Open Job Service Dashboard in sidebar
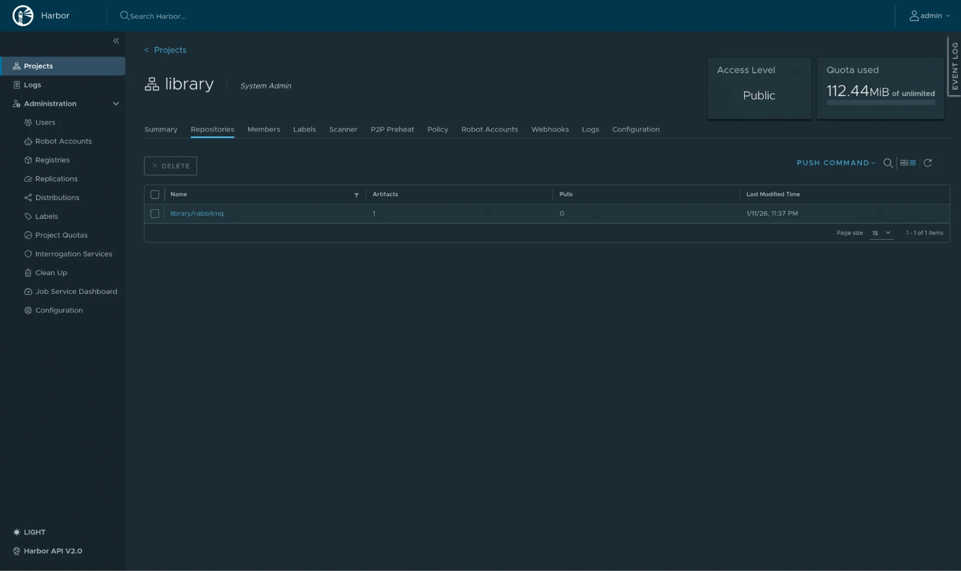Screen dimensions: 961x571 [76, 292]
